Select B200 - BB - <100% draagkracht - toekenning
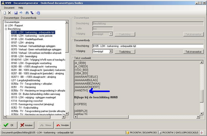The image size is (207, 136). 34,67
